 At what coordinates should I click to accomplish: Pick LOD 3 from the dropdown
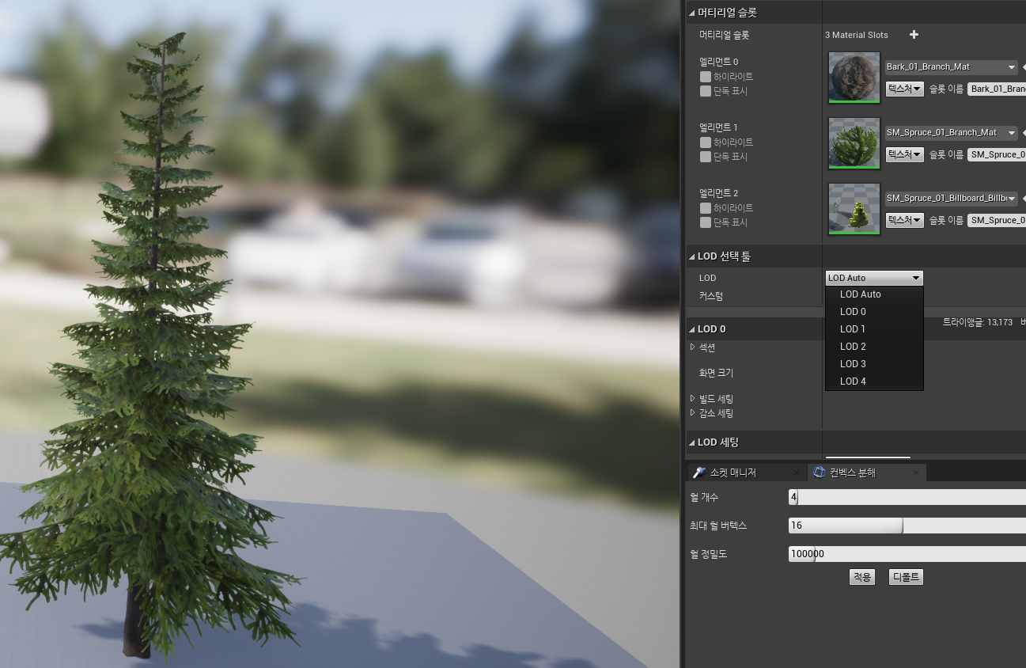[874, 364]
